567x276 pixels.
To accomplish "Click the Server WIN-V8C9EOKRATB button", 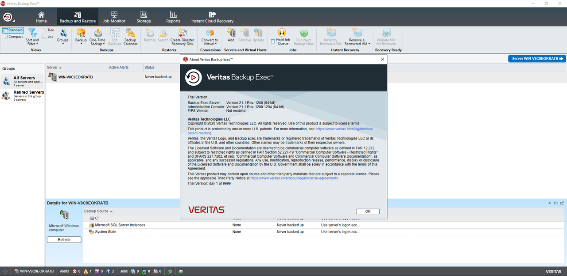I will click(537, 58).
